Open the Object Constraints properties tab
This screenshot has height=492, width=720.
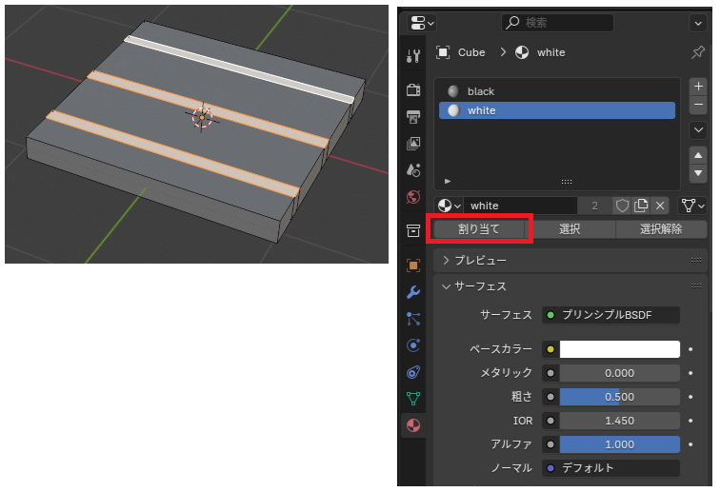pos(413,372)
